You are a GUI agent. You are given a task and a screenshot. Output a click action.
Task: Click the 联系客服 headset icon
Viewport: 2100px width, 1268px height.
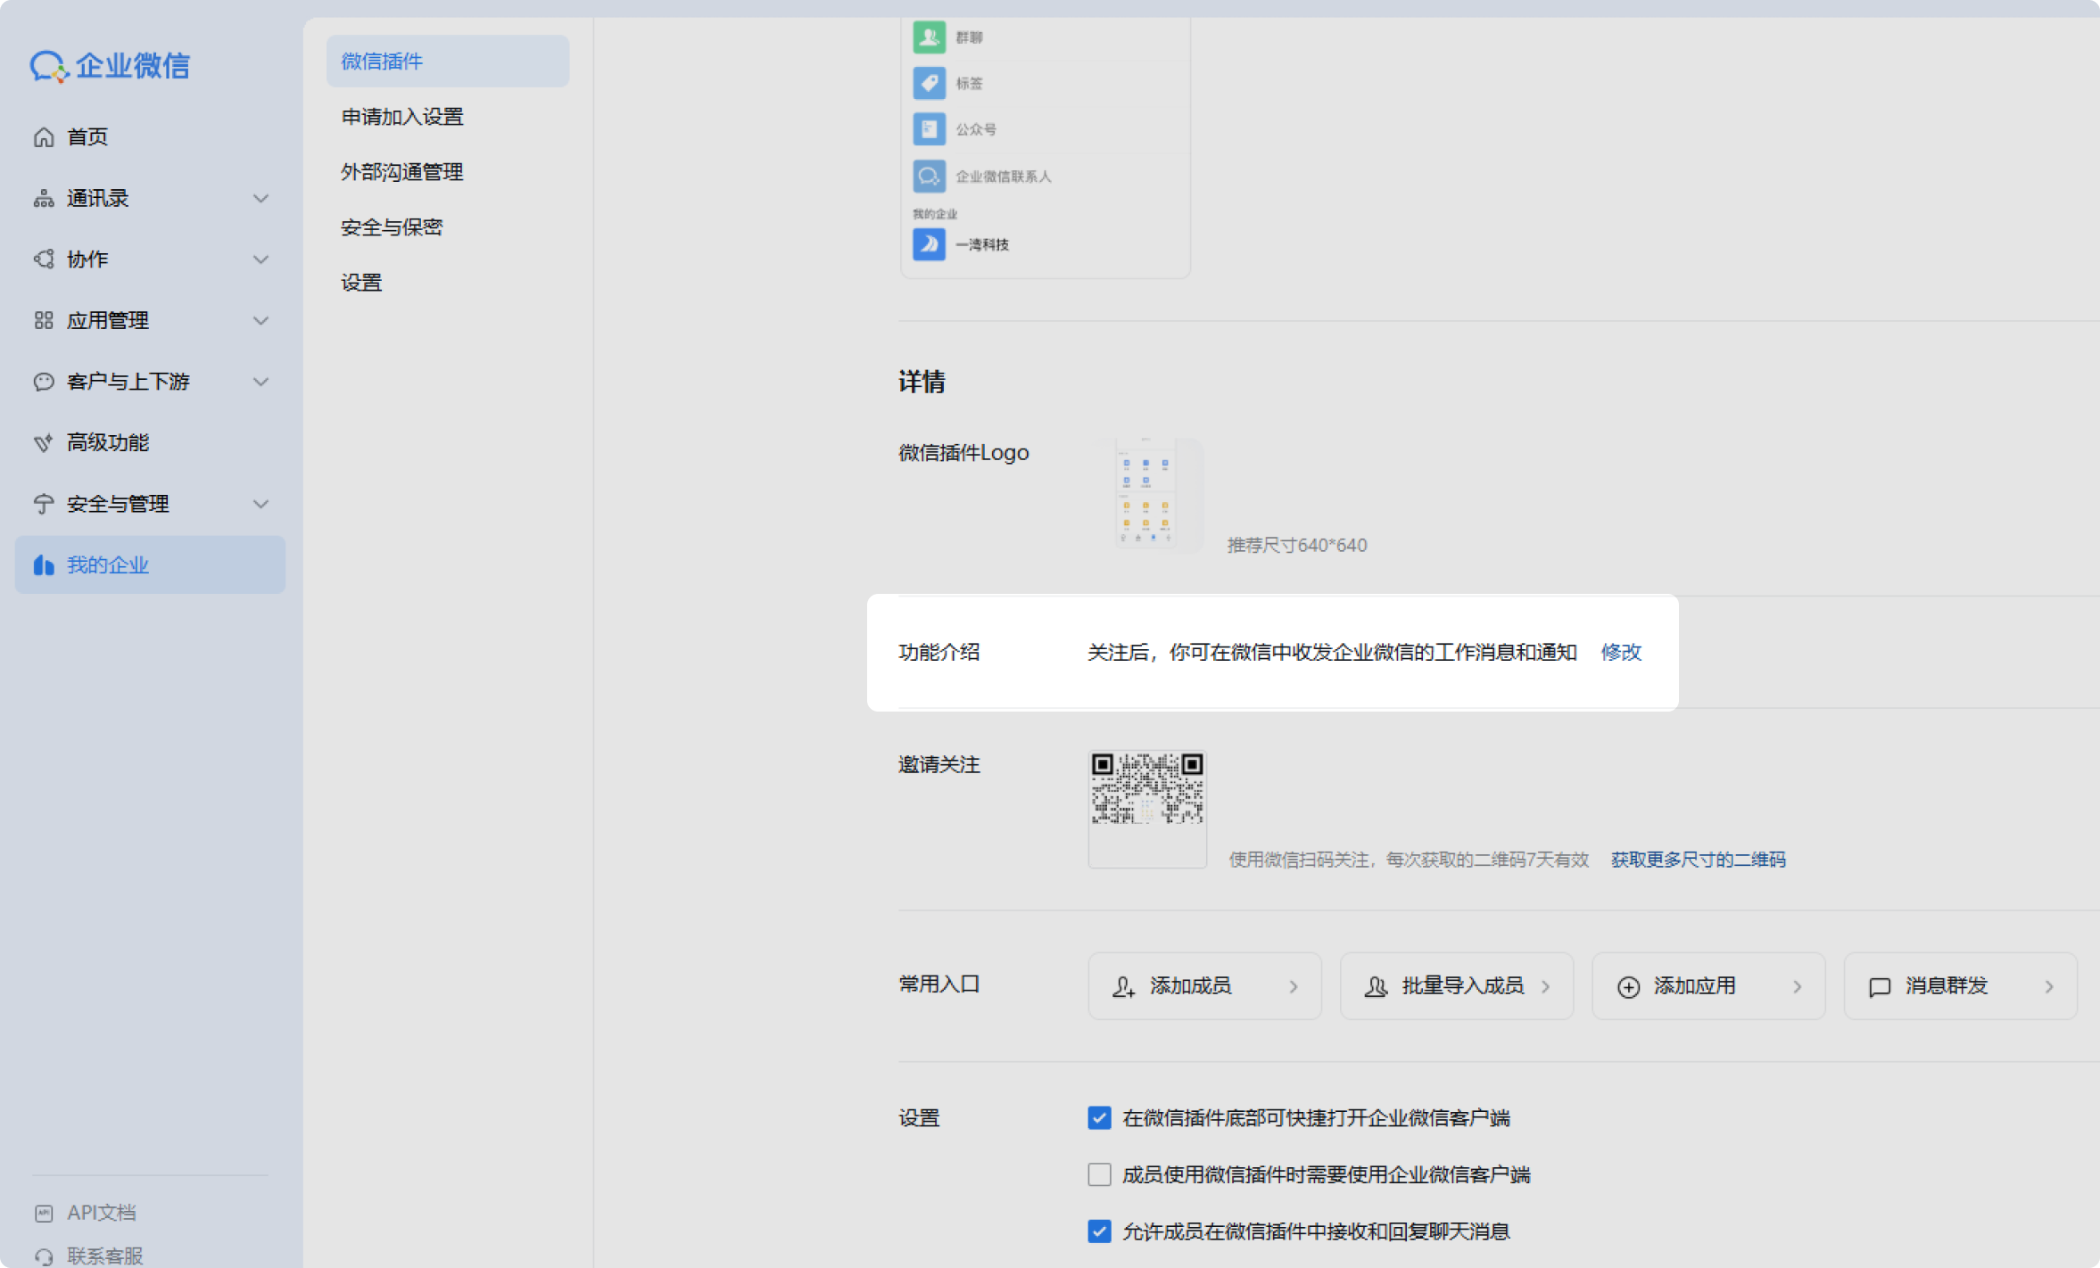click(44, 1256)
